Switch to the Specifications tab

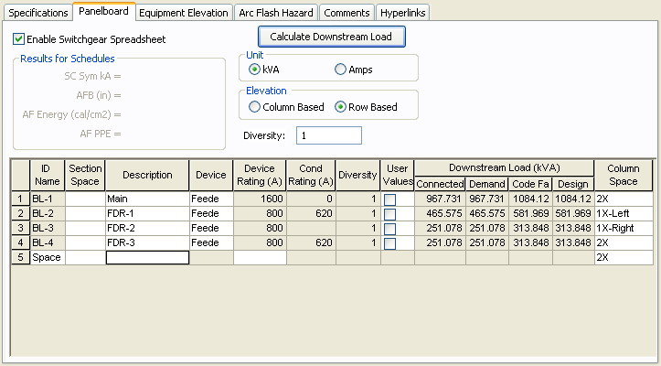pyautogui.click(x=38, y=13)
